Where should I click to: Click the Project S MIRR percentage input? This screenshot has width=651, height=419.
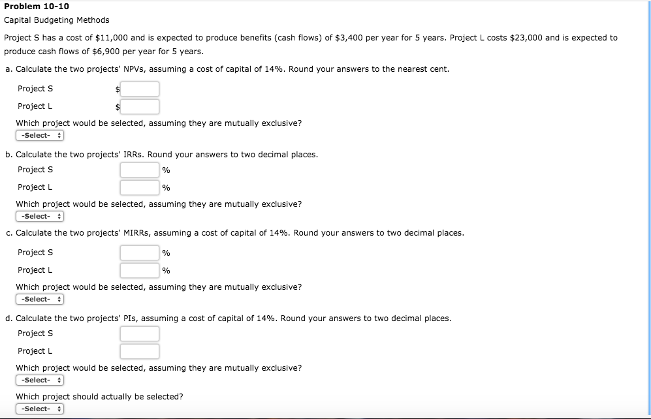[139, 253]
